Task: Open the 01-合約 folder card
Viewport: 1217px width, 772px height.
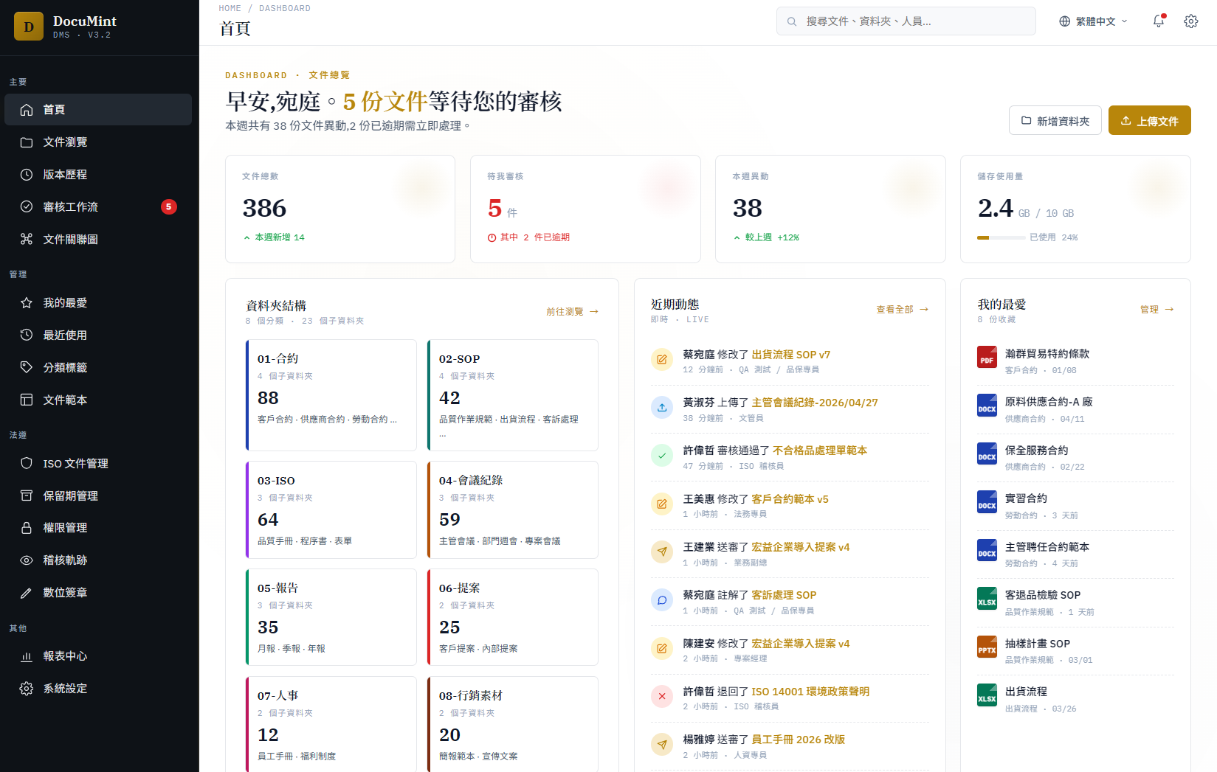Action: click(x=331, y=395)
